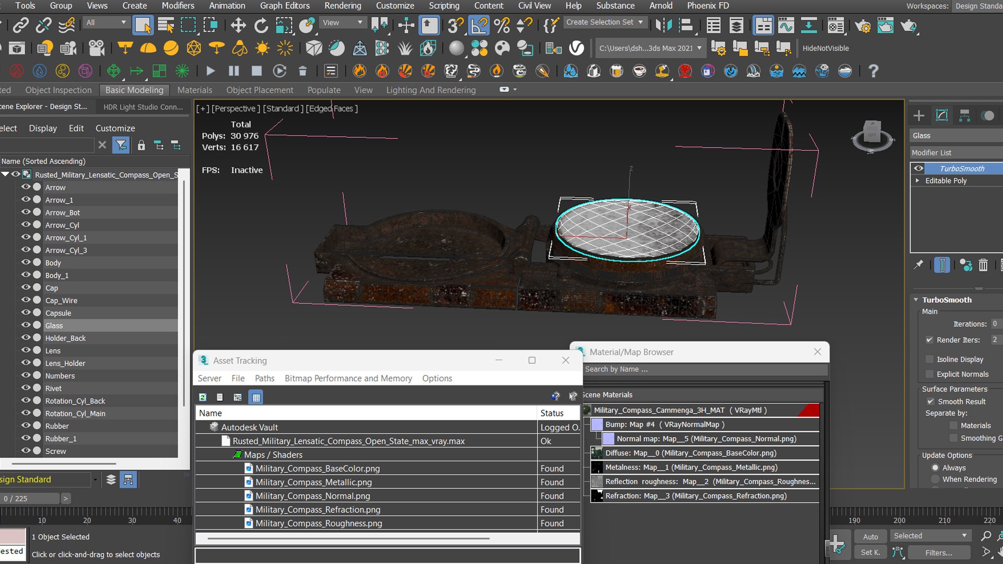Open the Modify panel tab icon
This screenshot has width=1003, height=564.
click(942, 115)
